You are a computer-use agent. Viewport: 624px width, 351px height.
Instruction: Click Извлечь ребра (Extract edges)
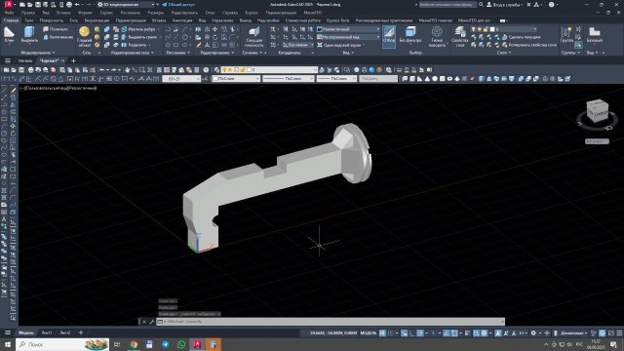coord(138,29)
